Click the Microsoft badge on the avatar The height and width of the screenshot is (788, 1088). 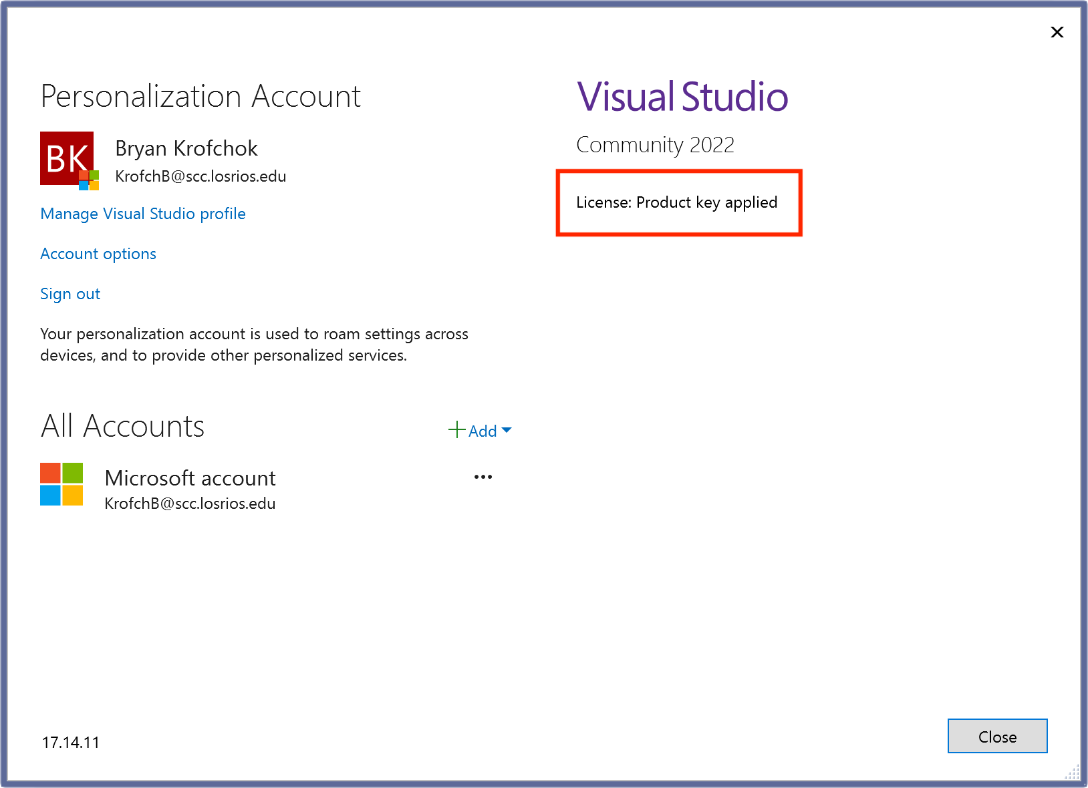coord(89,180)
